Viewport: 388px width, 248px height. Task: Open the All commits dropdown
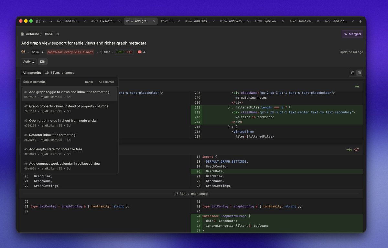point(32,73)
